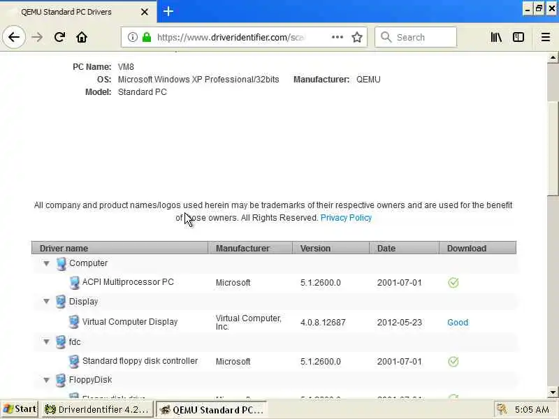Click the Model value Standard PC

[x=143, y=92]
